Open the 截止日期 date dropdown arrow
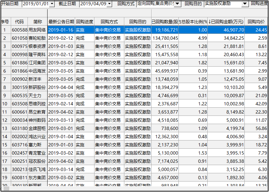This screenshot has height=192, width=269. tap(109, 4)
